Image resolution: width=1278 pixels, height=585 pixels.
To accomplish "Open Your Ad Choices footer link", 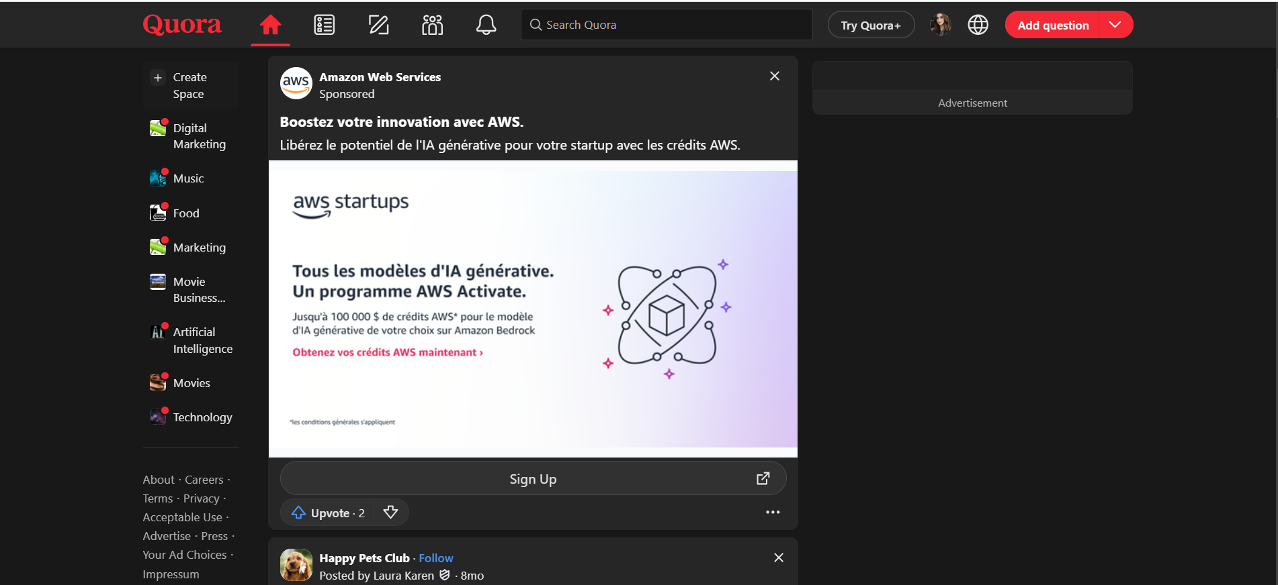I will 185,555.
